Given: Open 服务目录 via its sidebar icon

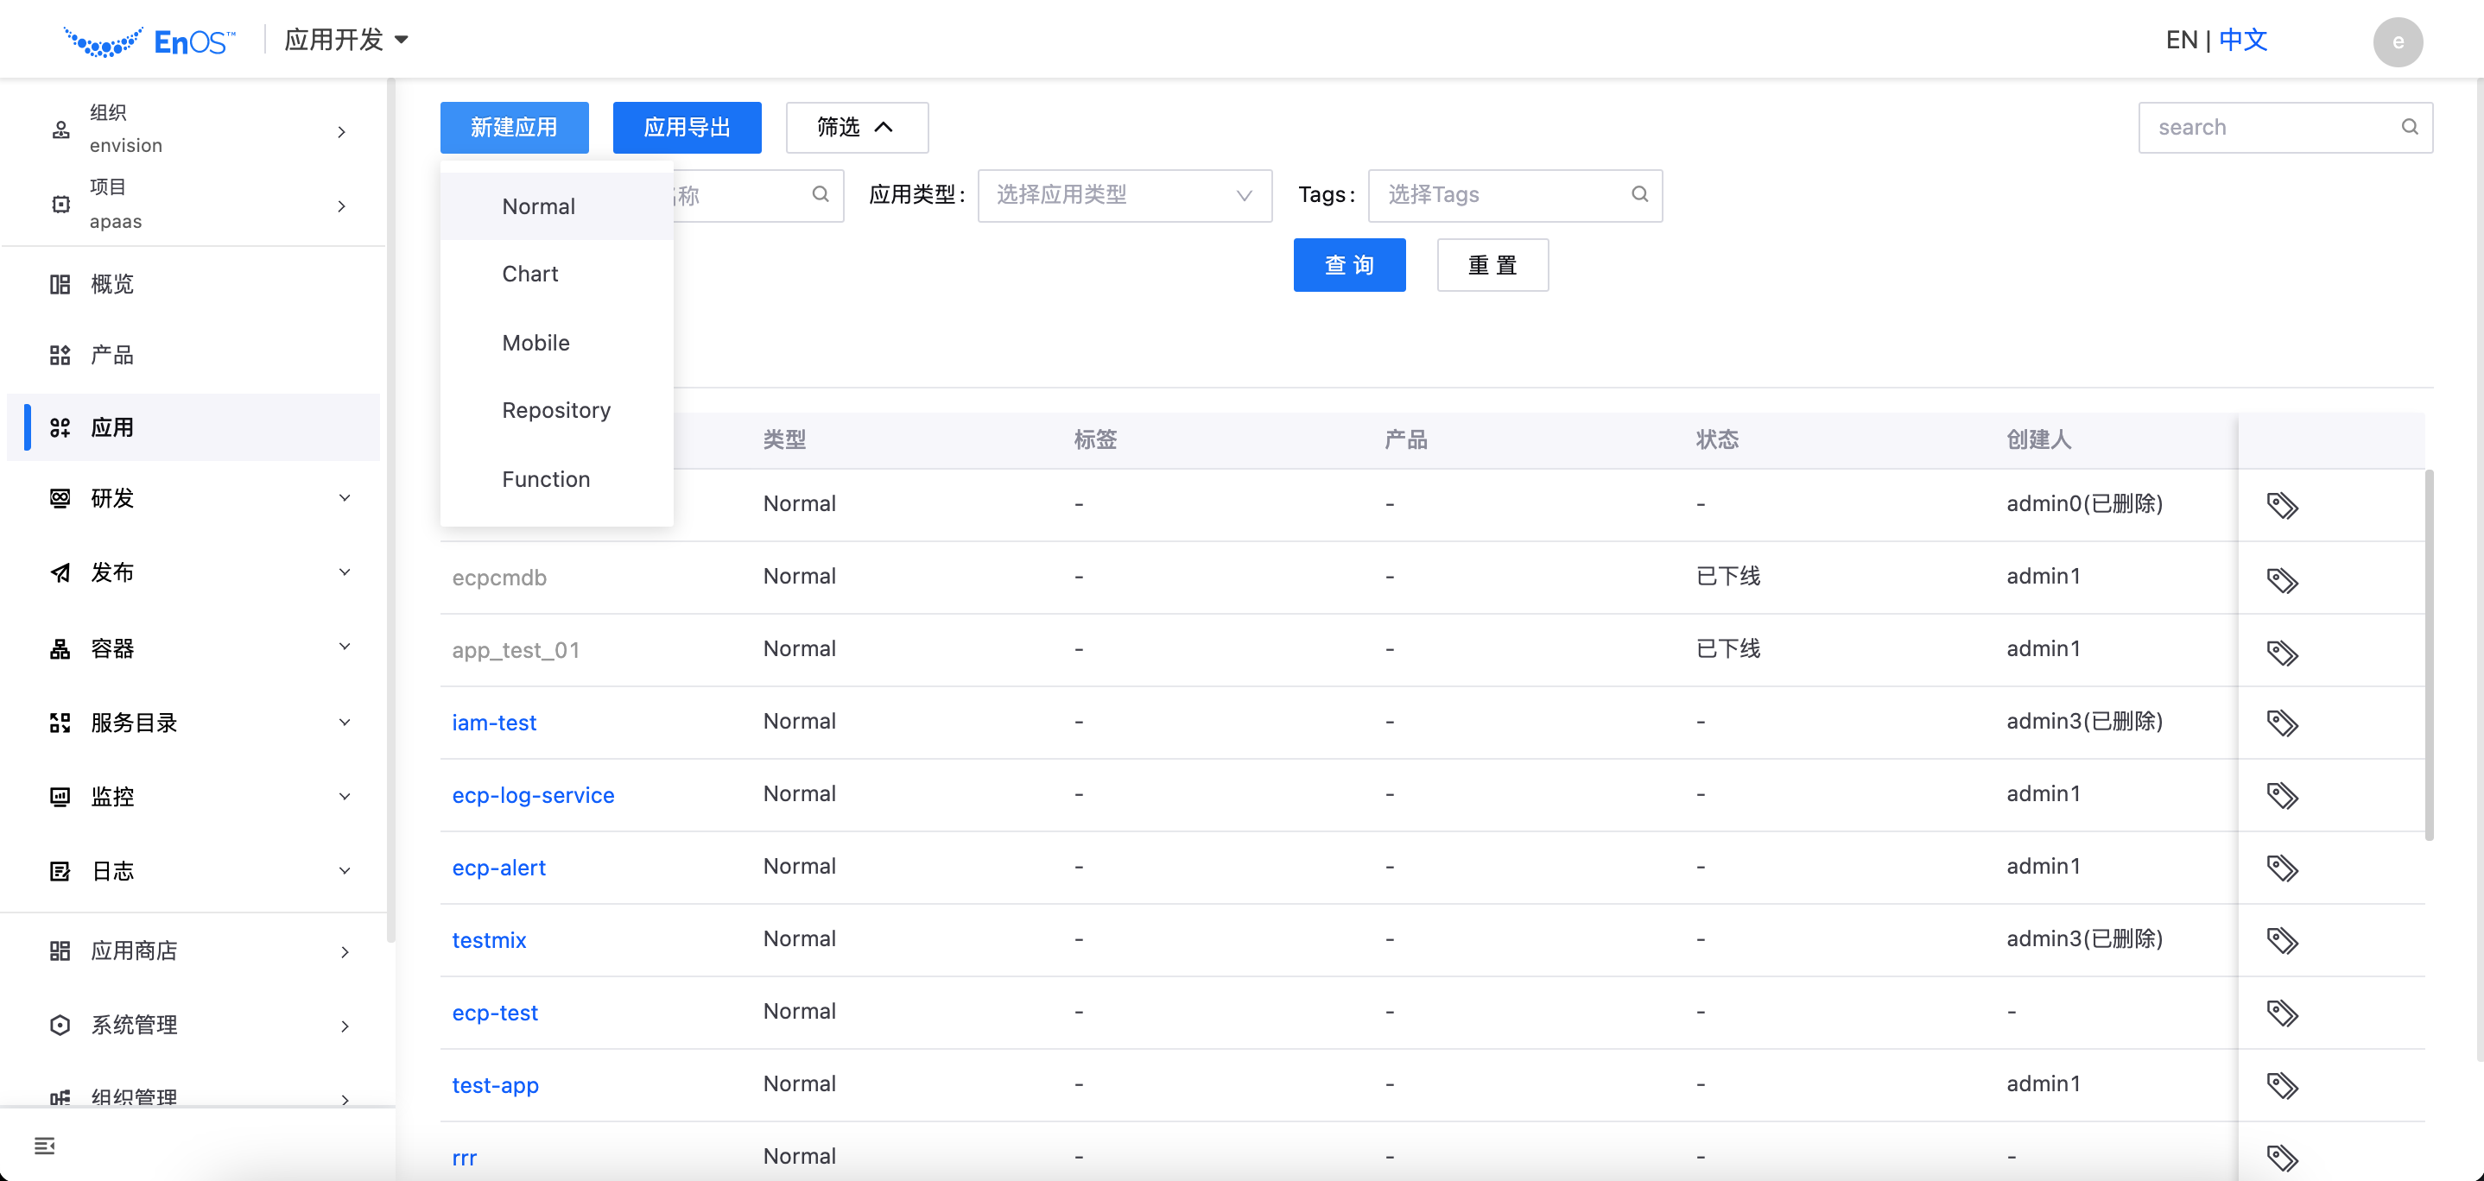Looking at the screenshot, I should [x=60, y=722].
